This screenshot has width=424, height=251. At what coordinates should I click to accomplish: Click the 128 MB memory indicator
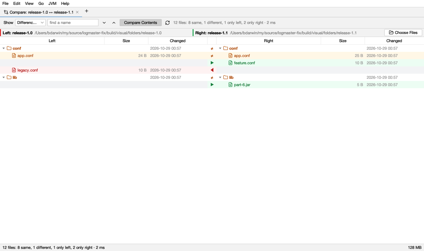pyautogui.click(x=415, y=247)
